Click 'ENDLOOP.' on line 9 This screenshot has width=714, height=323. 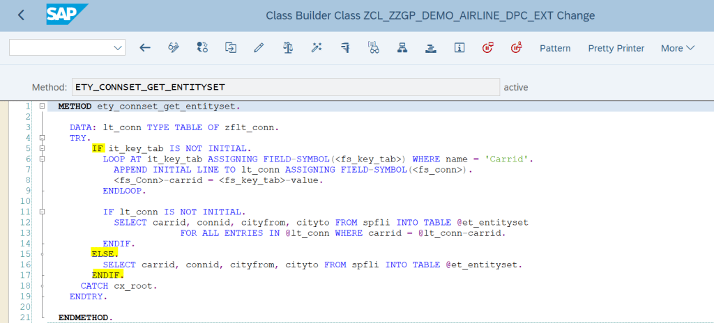pos(125,191)
